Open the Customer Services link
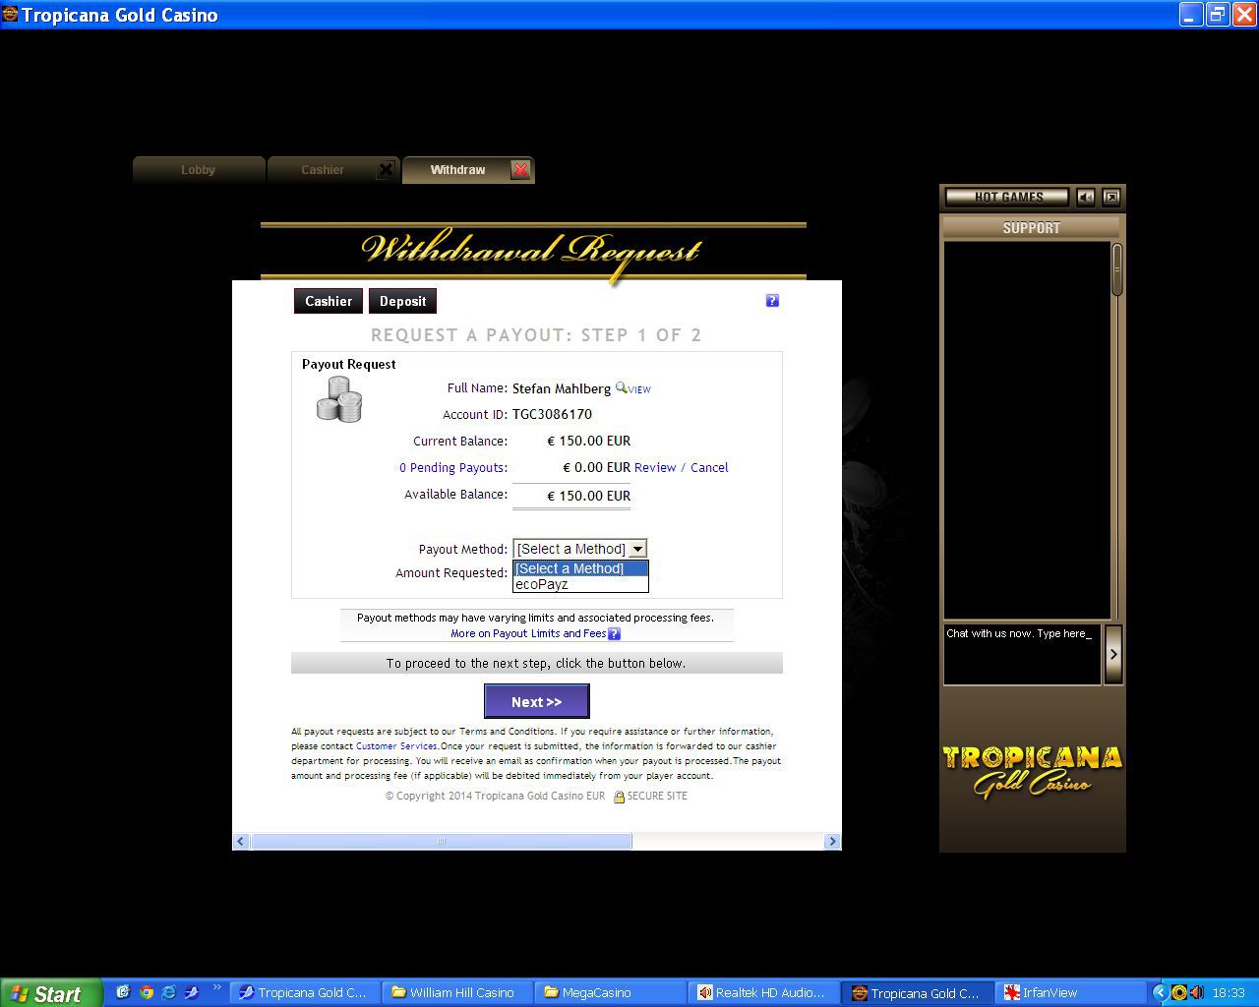1259x1007 pixels. tap(396, 746)
